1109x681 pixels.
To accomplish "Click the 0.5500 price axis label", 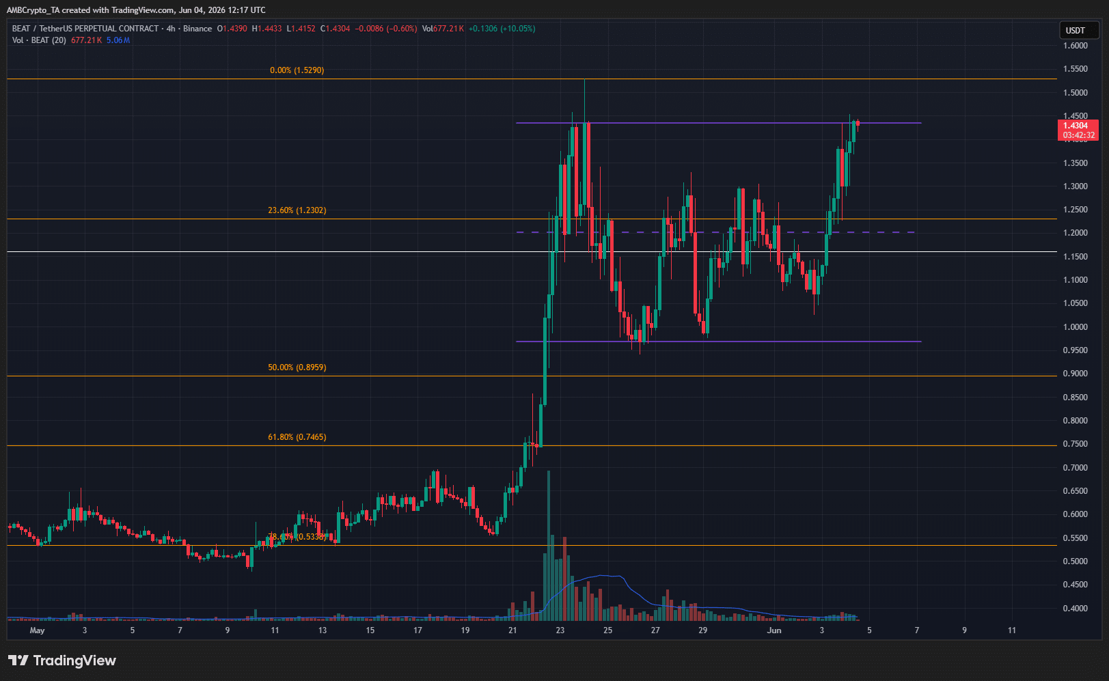I will 1076,538.
